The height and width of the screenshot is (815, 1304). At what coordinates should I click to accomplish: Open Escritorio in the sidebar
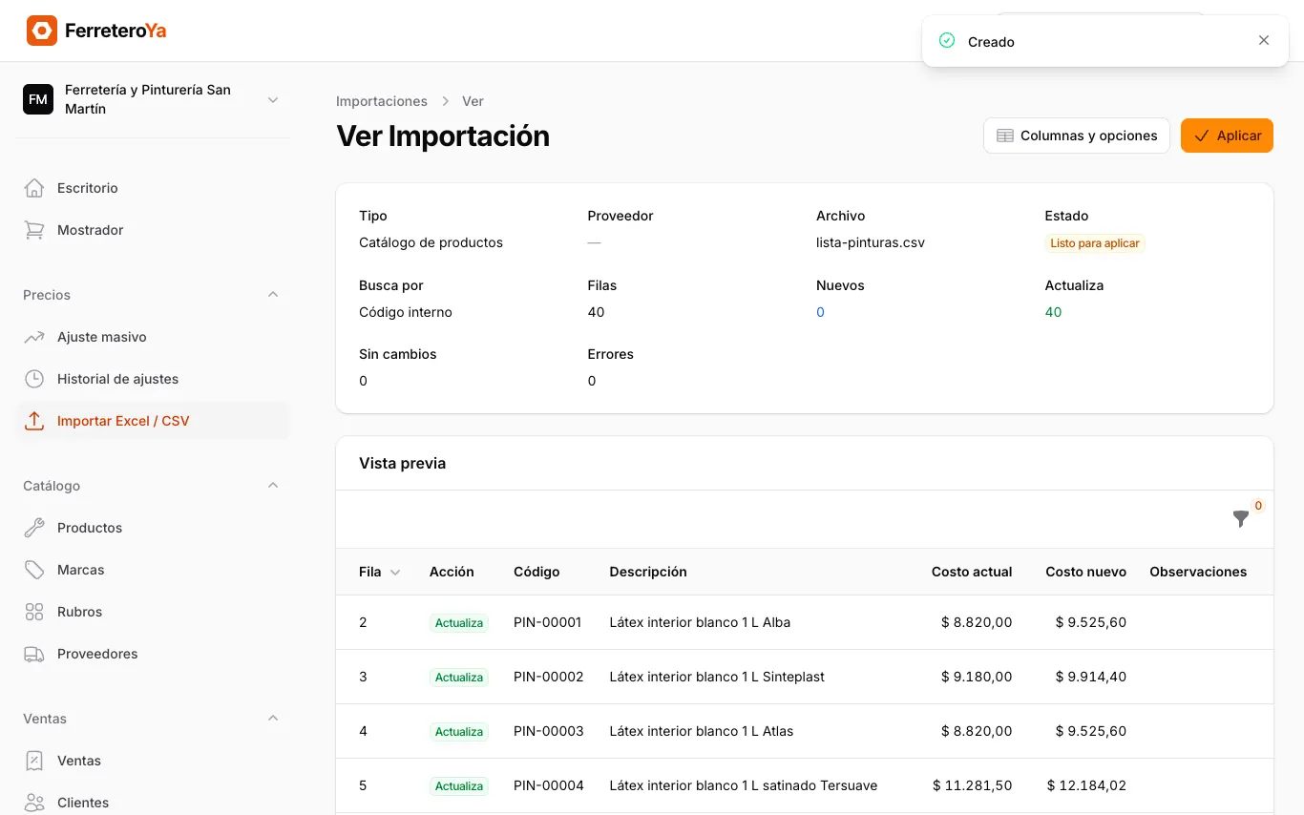pyautogui.click(x=153, y=188)
